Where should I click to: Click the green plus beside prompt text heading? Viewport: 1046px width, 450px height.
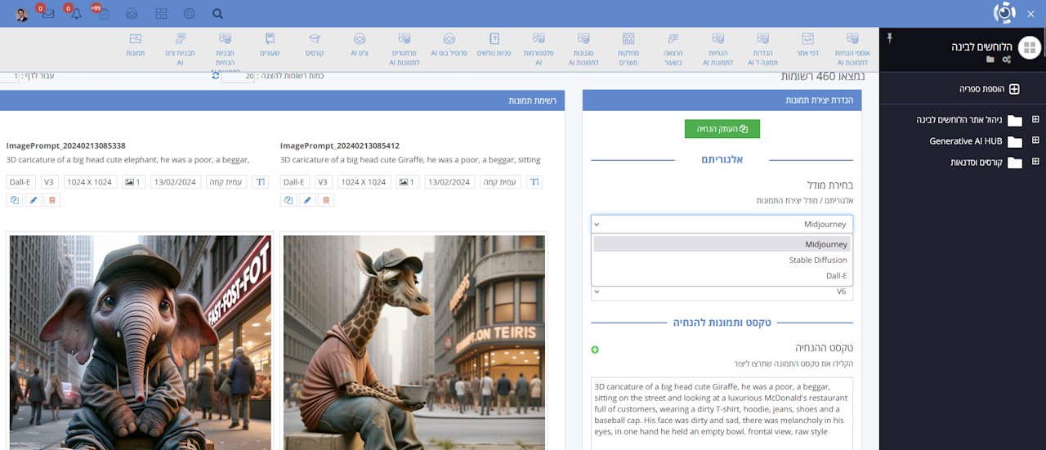tap(595, 350)
